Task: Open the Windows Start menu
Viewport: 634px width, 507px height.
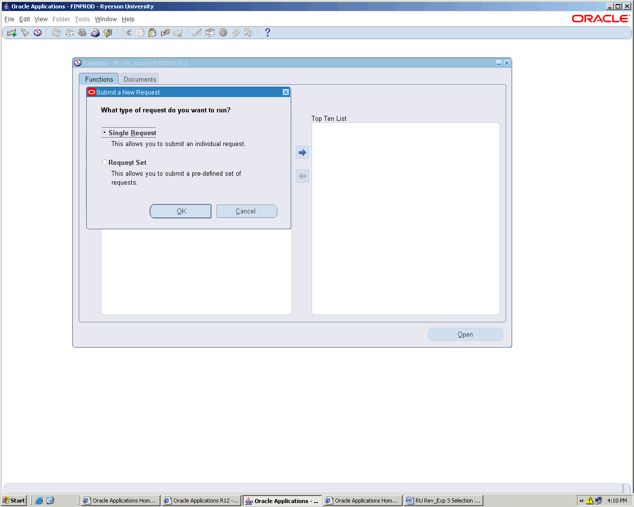Action: point(14,501)
